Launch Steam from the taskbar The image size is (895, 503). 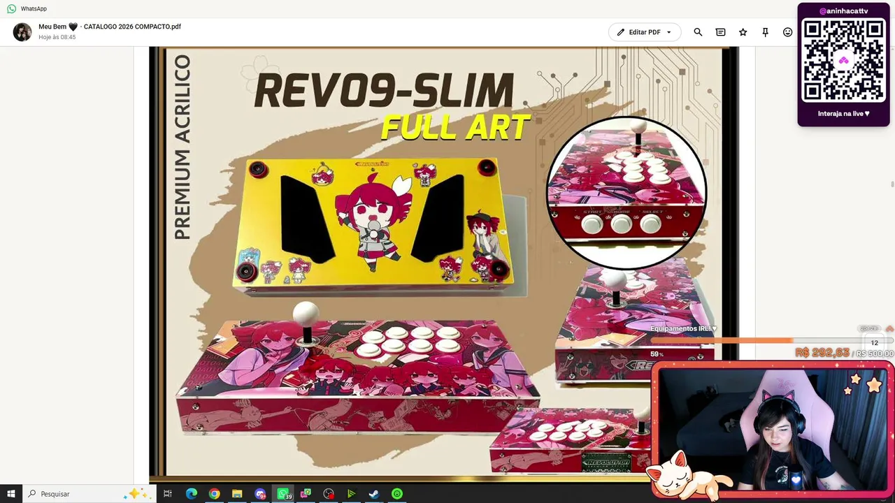[374, 494]
